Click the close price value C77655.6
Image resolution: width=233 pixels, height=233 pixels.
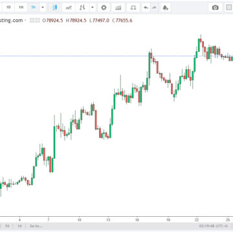pyautogui.click(x=122, y=21)
